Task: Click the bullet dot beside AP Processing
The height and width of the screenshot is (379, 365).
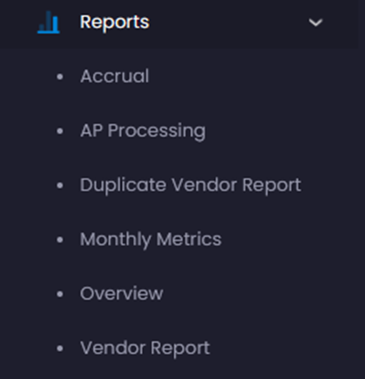Action: (60, 131)
